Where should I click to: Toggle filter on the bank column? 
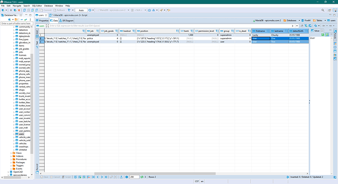[x=192, y=31]
